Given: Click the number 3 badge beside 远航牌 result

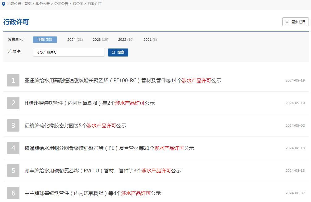Looking at the screenshot, I should 13,125.
